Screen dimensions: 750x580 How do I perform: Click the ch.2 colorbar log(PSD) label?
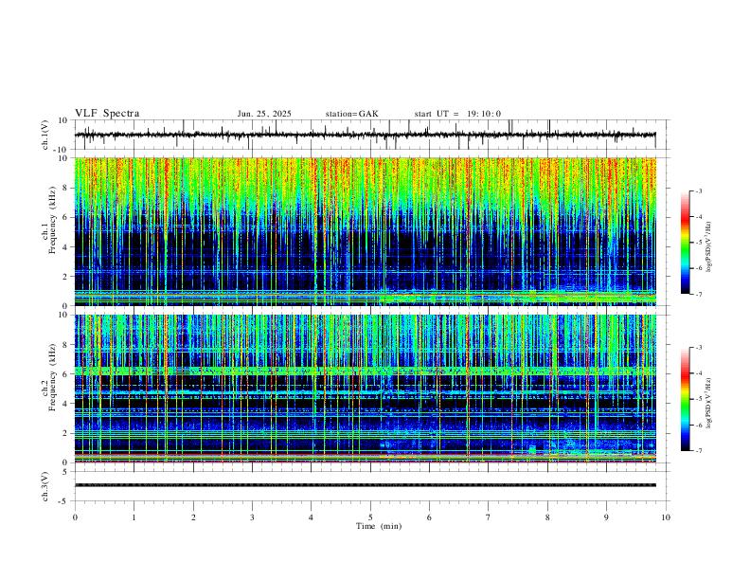pos(709,403)
